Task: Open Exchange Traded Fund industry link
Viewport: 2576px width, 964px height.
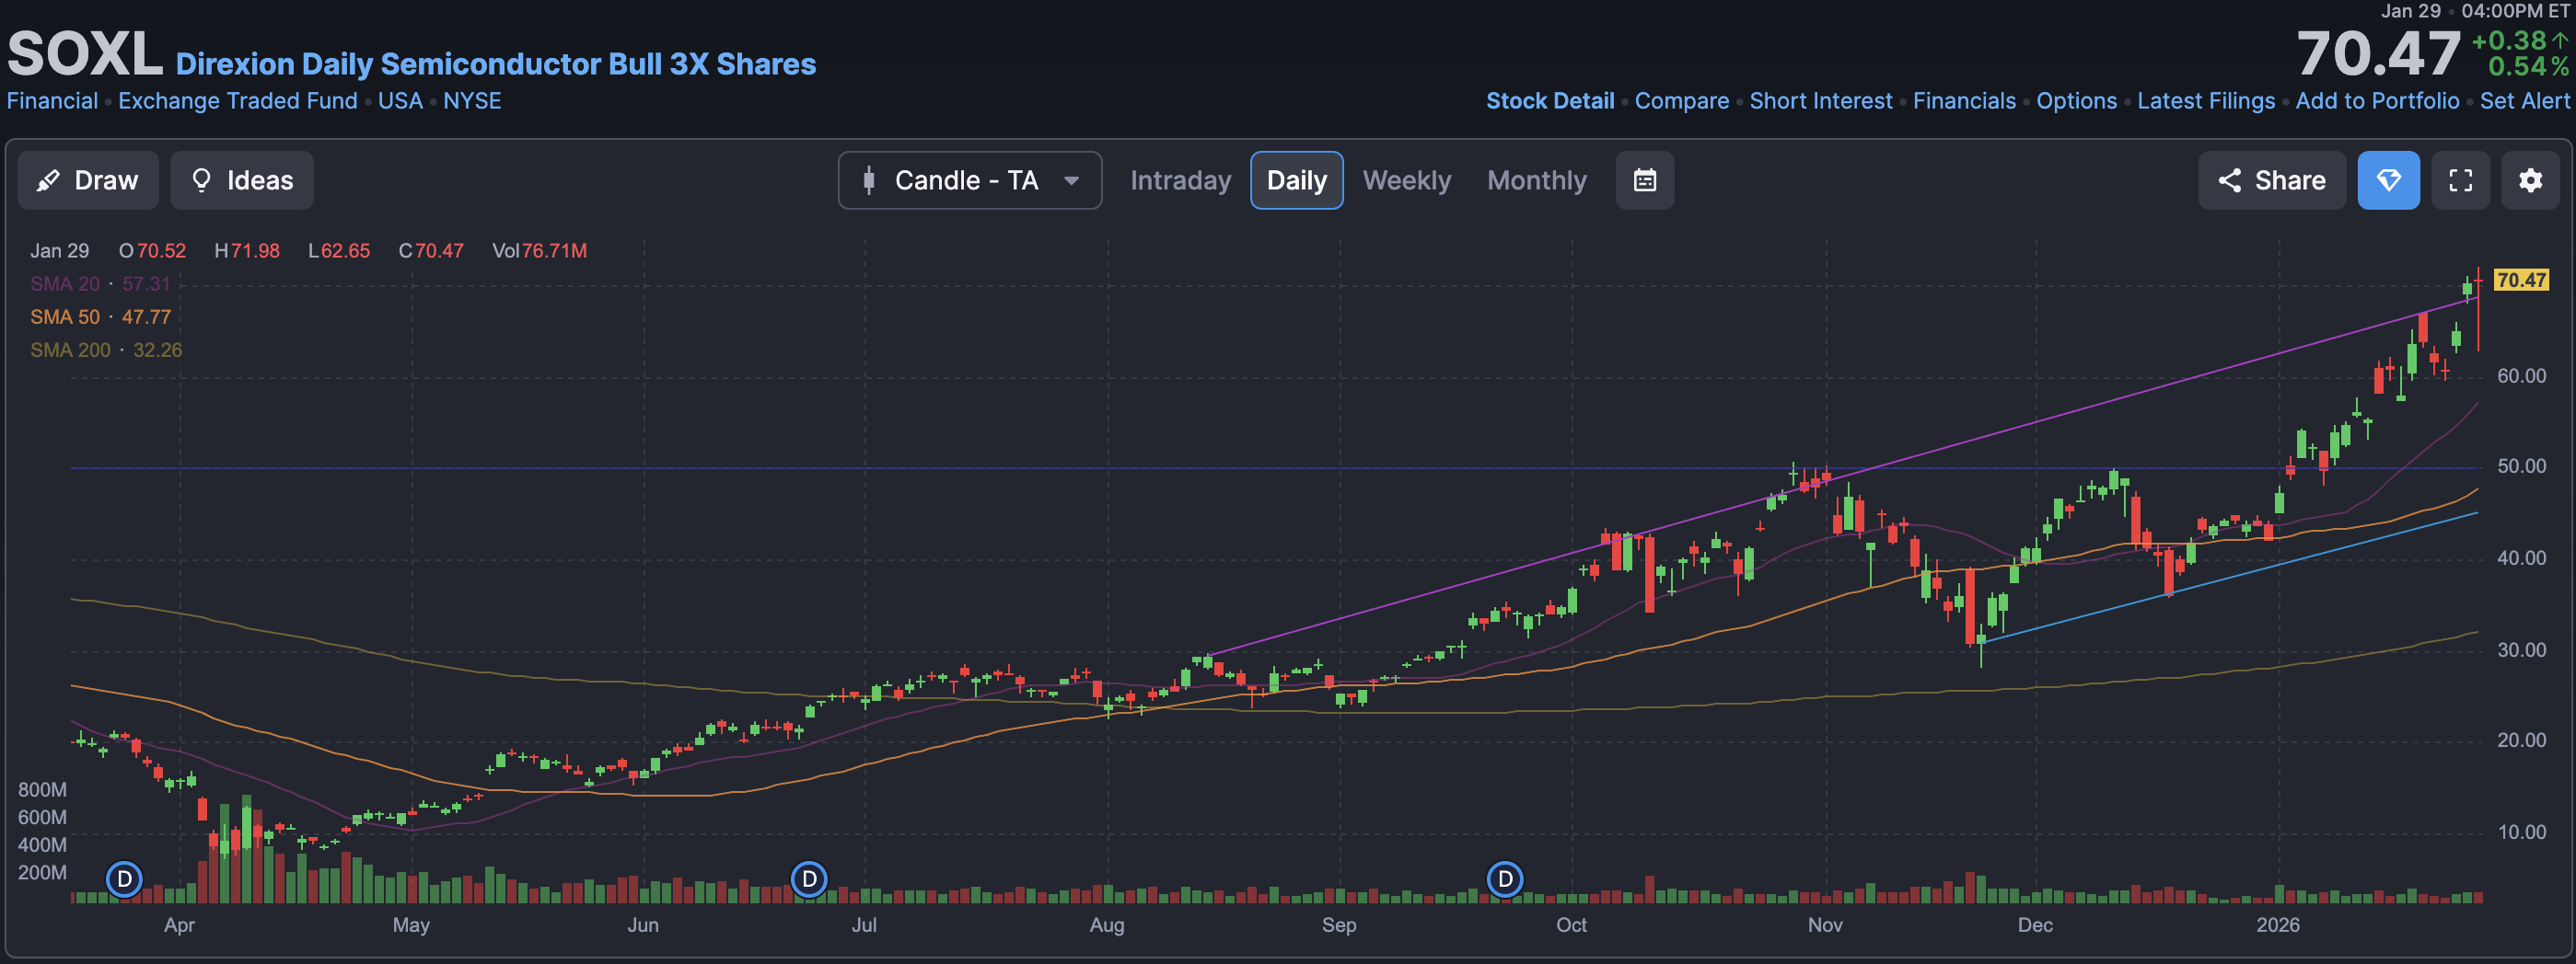Action: [x=237, y=101]
